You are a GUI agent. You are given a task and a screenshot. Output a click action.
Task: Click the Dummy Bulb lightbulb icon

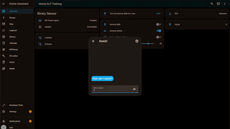(x=105, y=24)
